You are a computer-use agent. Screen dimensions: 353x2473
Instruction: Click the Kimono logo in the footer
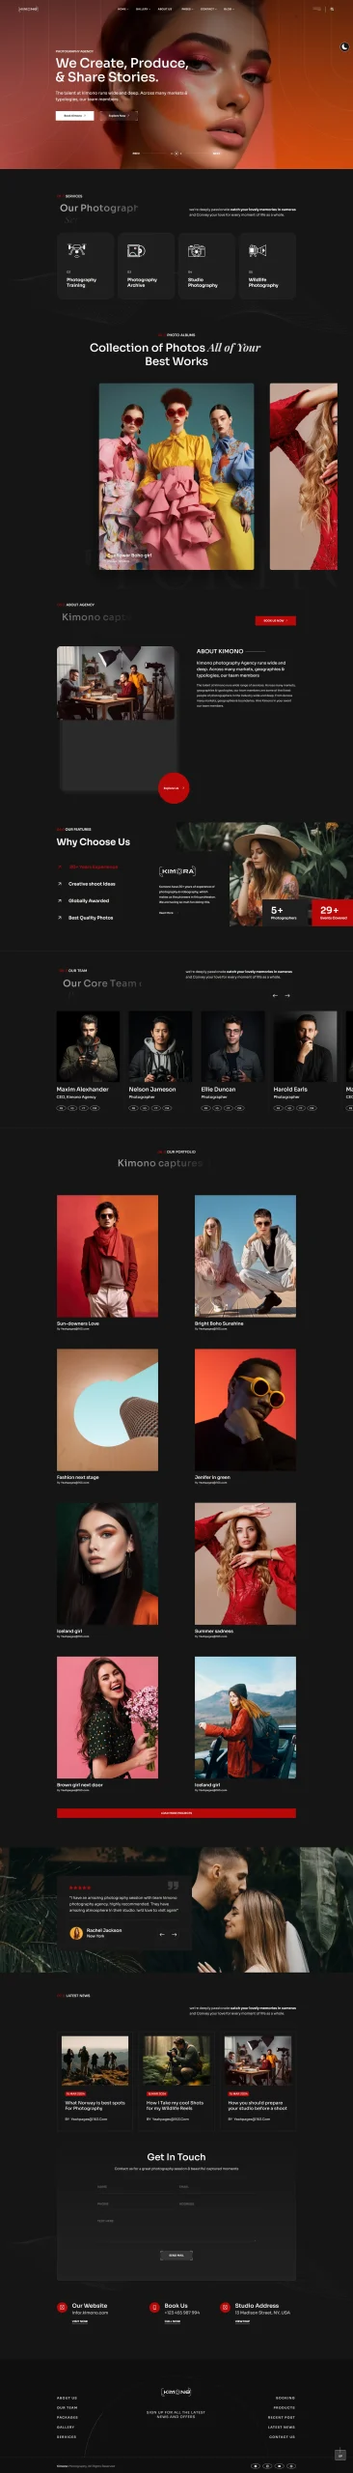pos(176,2392)
